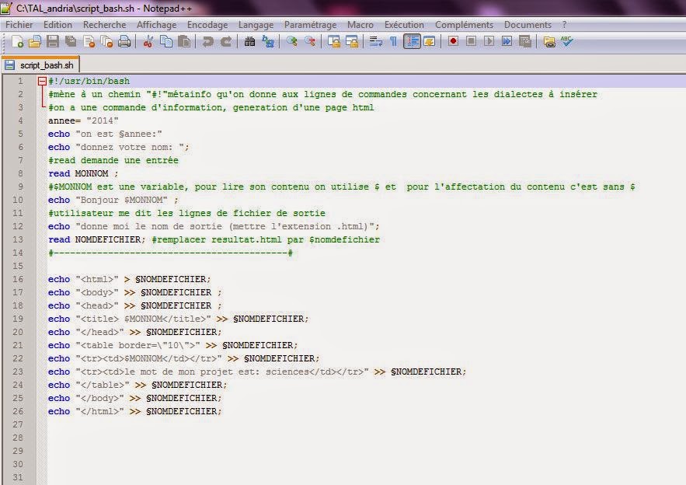Open the Encodage menu

pos(207,25)
